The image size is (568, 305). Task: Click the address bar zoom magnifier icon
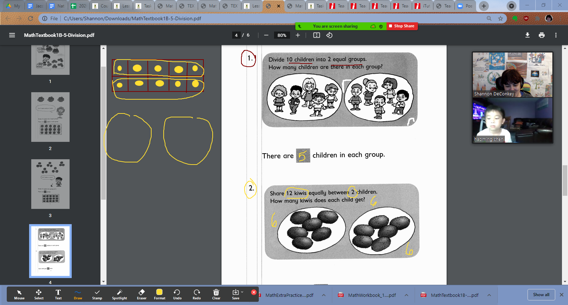coord(489,18)
